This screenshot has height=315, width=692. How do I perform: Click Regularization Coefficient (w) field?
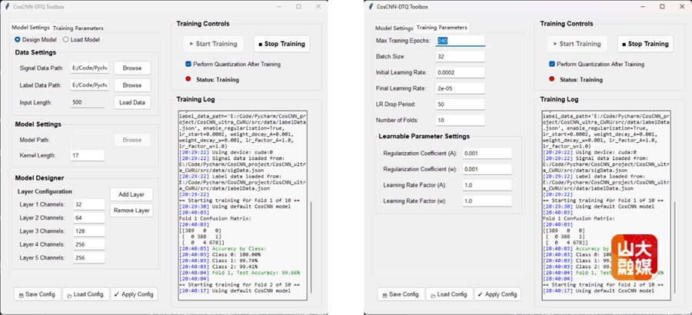tap(487, 170)
